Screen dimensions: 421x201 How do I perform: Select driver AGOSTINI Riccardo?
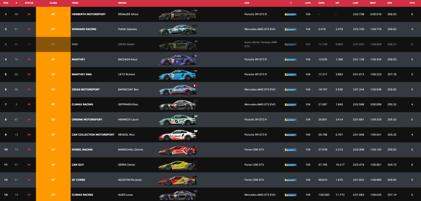pos(130,180)
